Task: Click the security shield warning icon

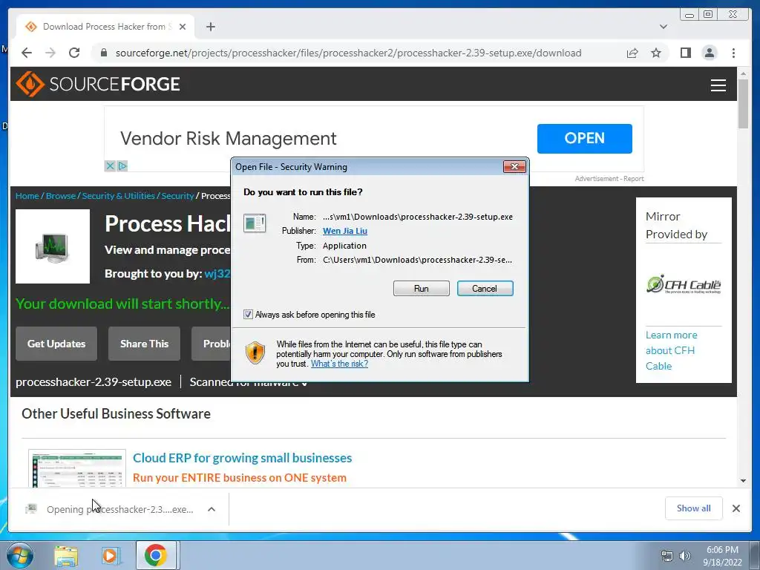Action: pyautogui.click(x=255, y=353)
